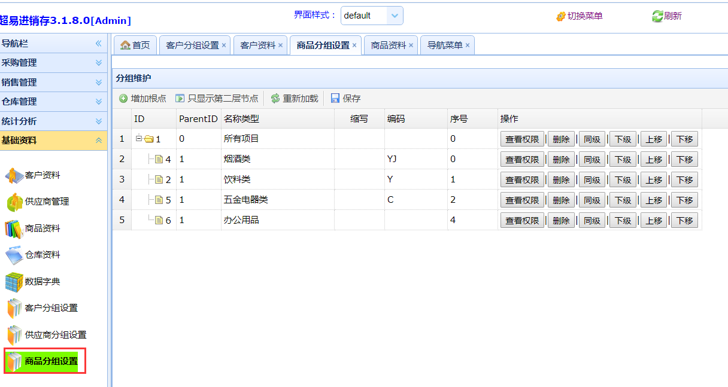Click 增加根点 toolbar button
This screenshot has height=387, width=728.
[142, 99]
